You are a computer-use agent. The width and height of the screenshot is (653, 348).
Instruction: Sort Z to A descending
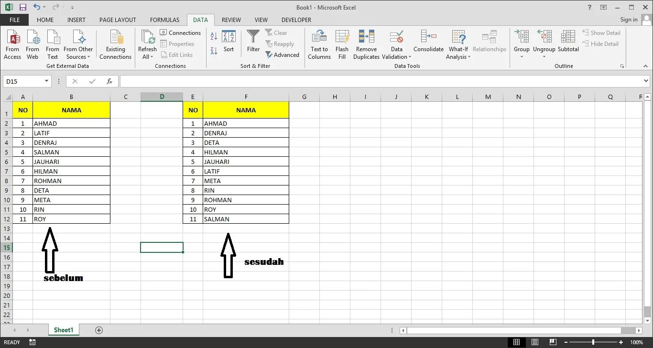click(x=214, y=50)
